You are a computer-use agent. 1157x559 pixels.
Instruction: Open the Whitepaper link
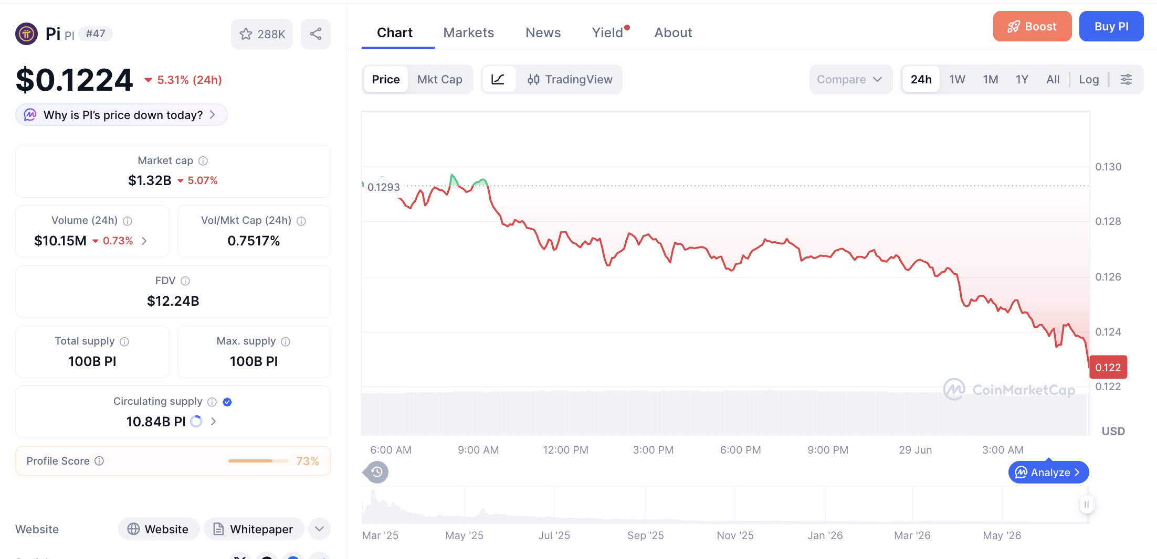254,529
